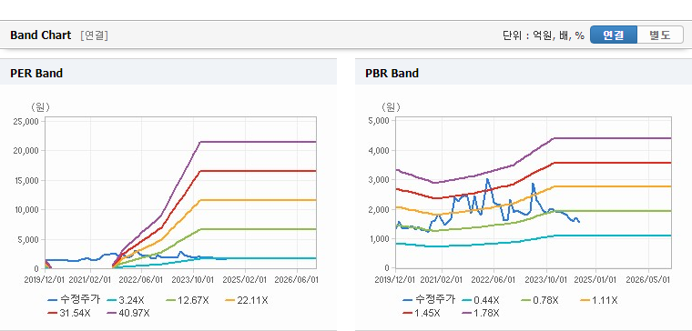Click the green 12.67X band line plateau
This screenshot has height=331, width=692.
[x=259, y=229]
